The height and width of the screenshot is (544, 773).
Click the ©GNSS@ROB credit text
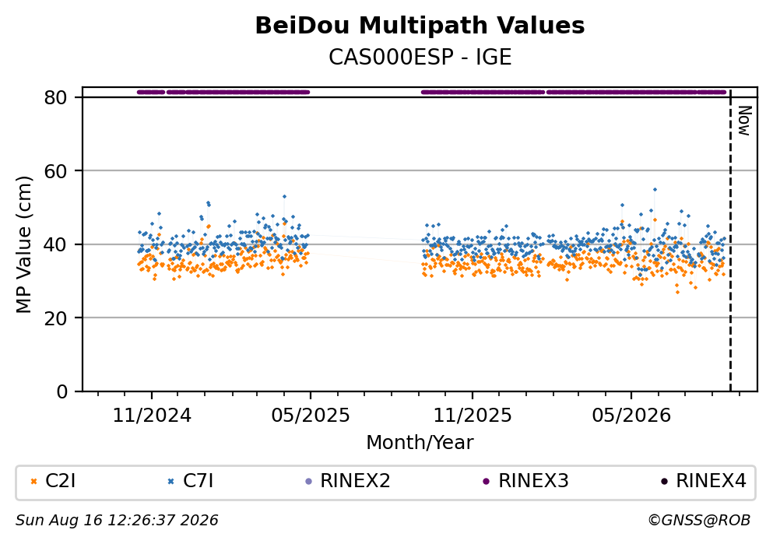[x=698, y=521]
